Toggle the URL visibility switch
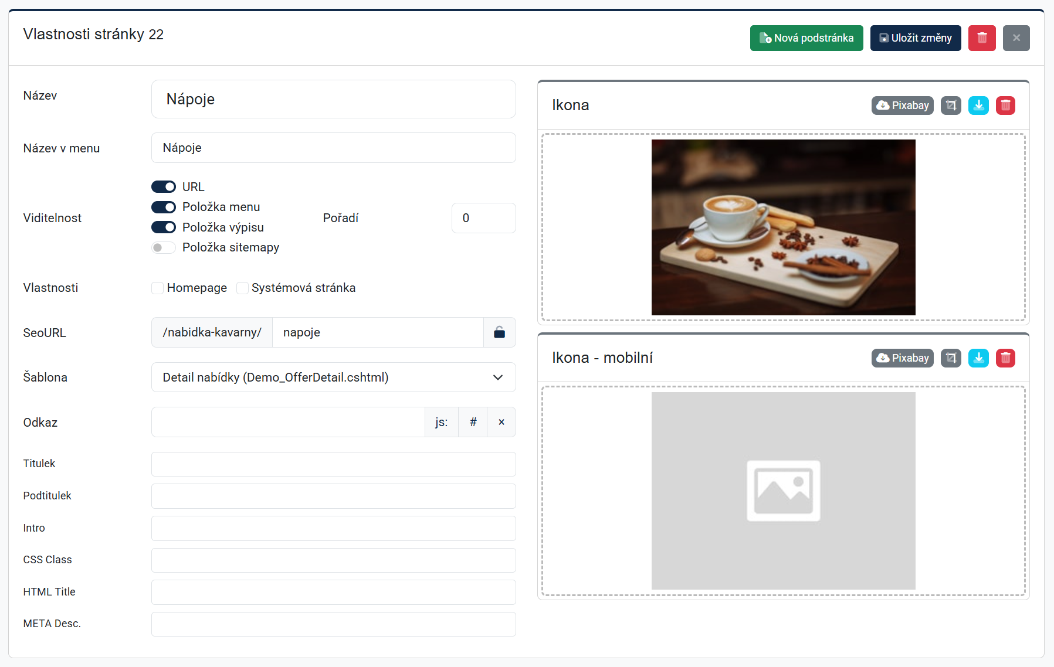Viewport: 1054px width, 667px height. pos(164,187)
